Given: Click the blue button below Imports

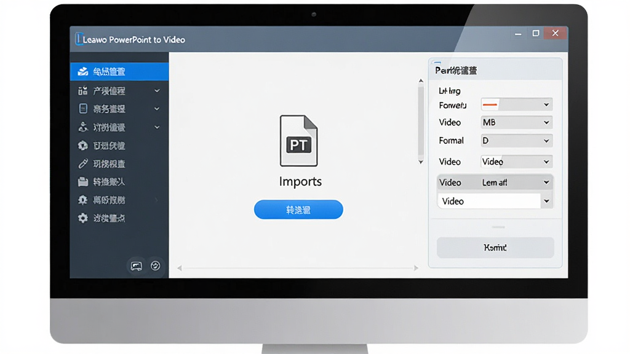Looking at the screenshot, I should (298, 210).
